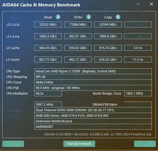Click the North Bridge Clock label

[107, 93]
